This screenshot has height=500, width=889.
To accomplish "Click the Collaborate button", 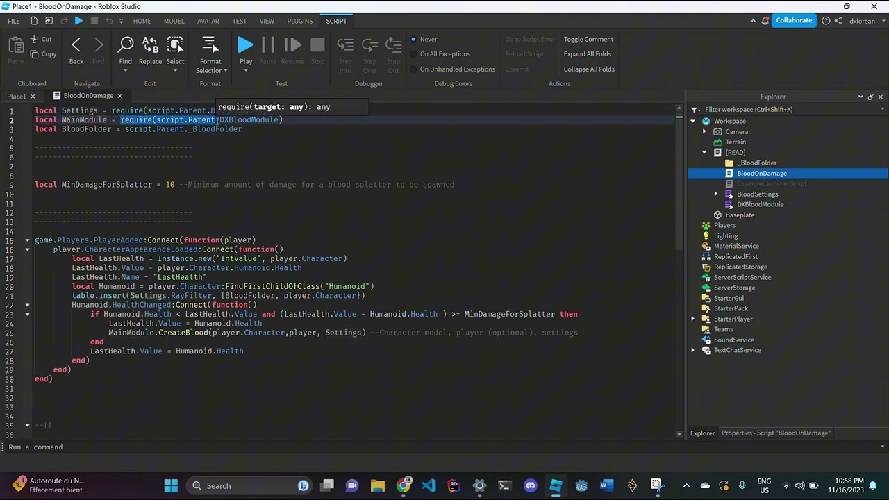I will click(x=793, y=21).
